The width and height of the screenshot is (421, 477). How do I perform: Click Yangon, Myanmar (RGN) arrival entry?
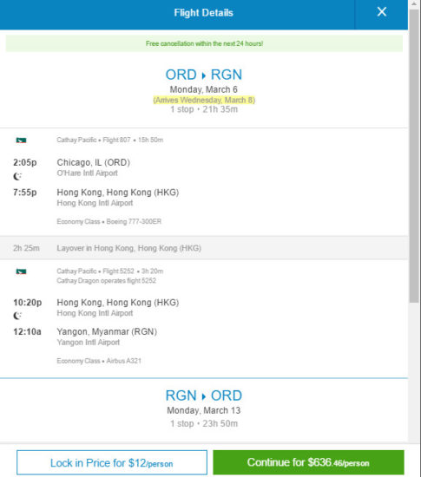(107, 331)
